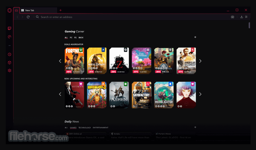Viewport: 256px width, 150px height.
Task: Open Gaming Corner settings gear
Action: click(x=195, y=37)
